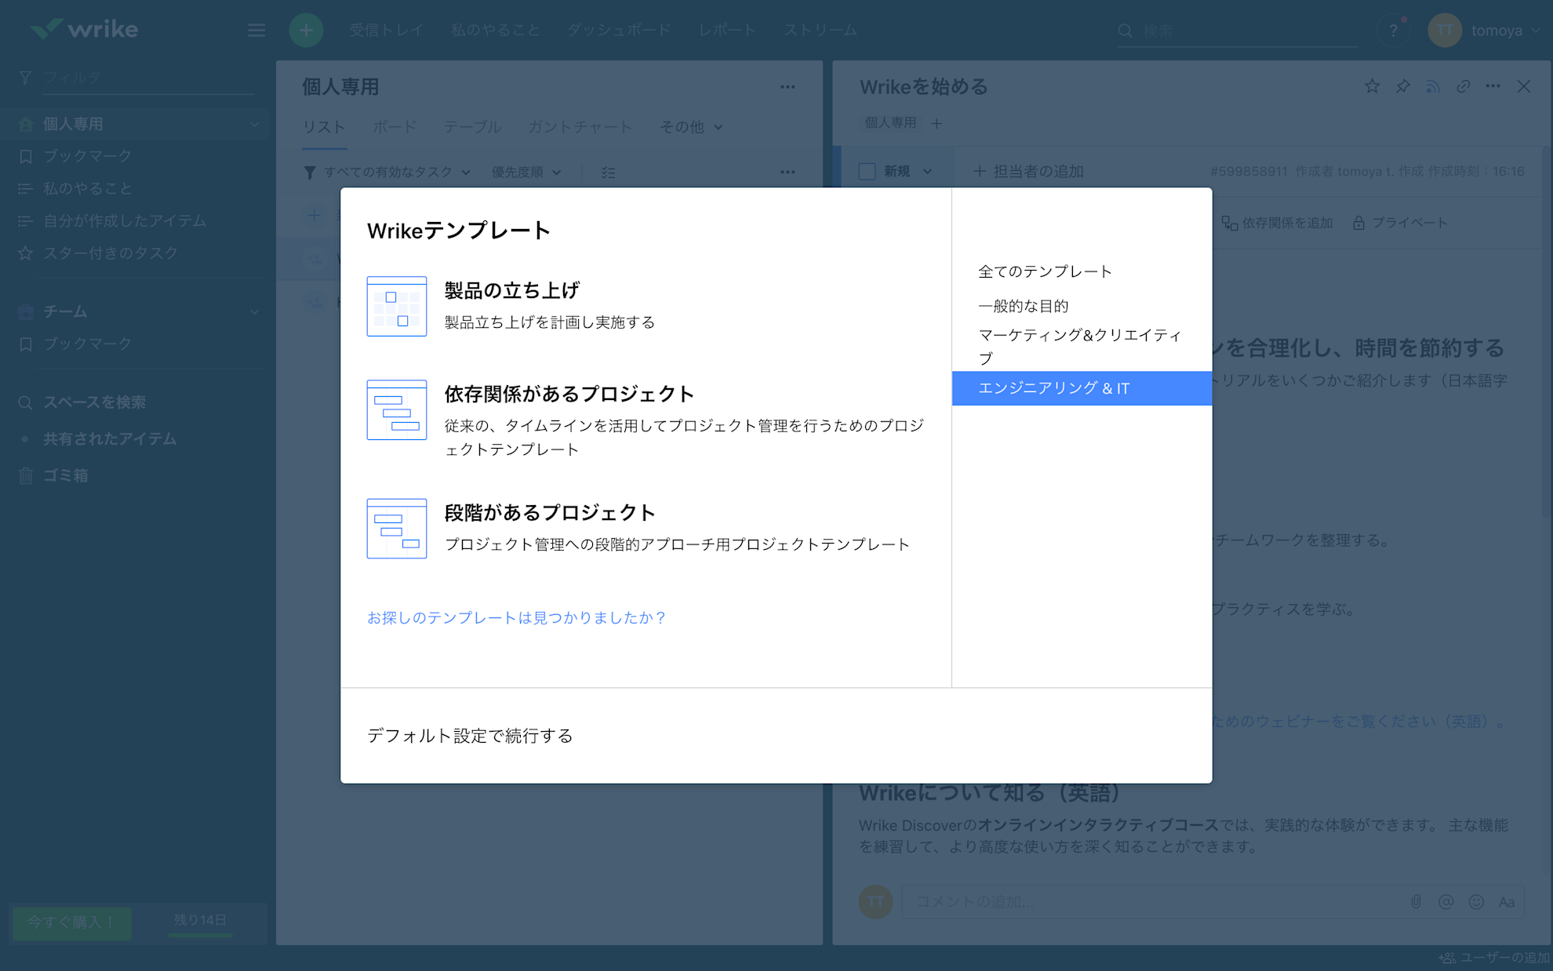The image size is (1553, 971).
Task: Pin the Wrikeを始める task
Action: click(1402, 86)
